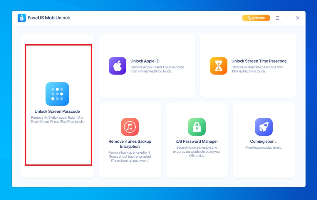Click the iOS Password Manager padlock icon
Image resolution: width=317 pixels, height=200 pixels.
[x=197, y=127]
